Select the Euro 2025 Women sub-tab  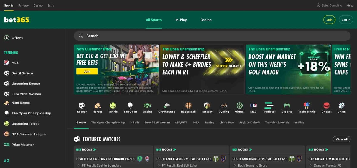(157, 123)
